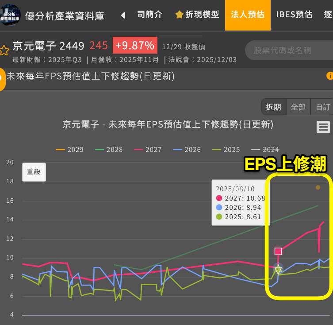Toggle the 2026 legend series
333x325 pixels.
(x=187, y=150)
